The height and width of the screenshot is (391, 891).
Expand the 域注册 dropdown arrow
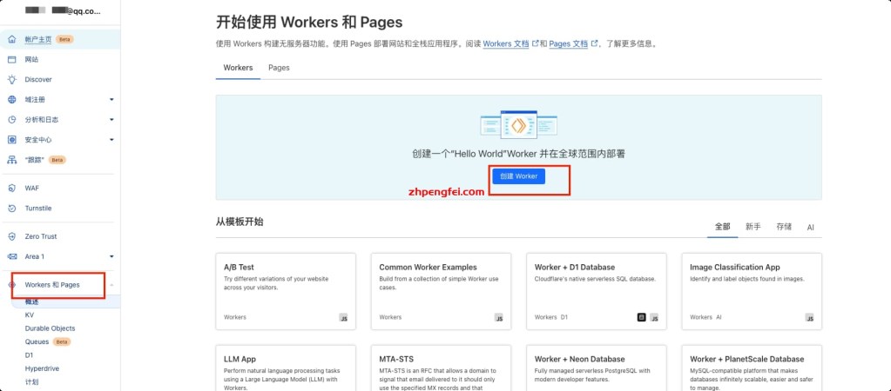coord(111,99)
